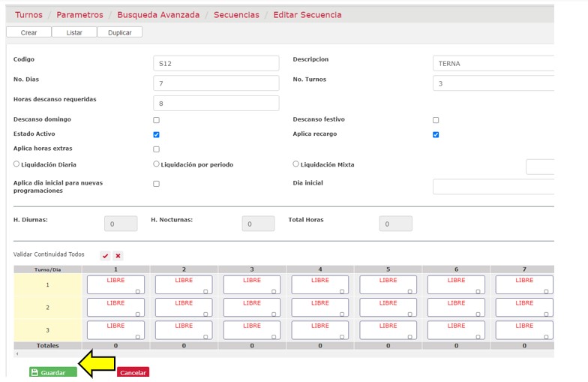The image size is (588, 382).
Task: Click the red X continuity icon
Action: tap(118, 256)
